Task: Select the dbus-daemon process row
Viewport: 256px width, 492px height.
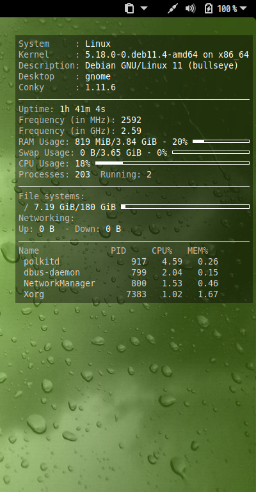Action: point(120,272)
